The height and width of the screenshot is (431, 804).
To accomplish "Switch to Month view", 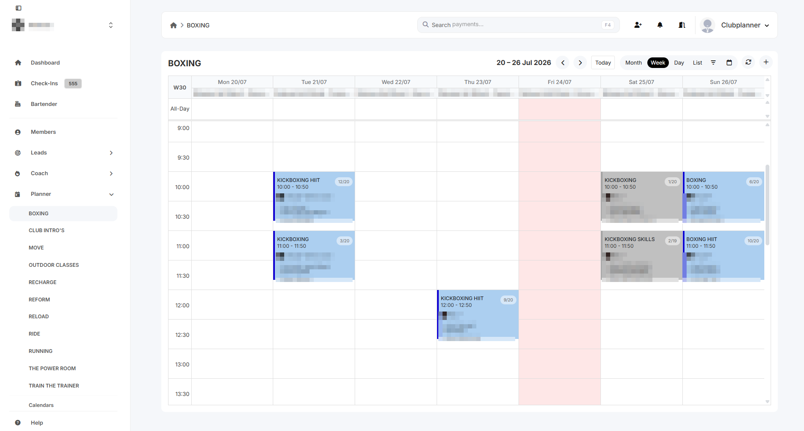I will click(x=633, y=62).
